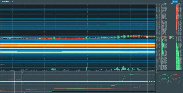Add a new chart tab with the plus icon
Screen dimensions: 183x93
(13, 2)
